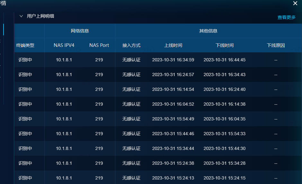Click offline time 2023-10-31 16:34:43 cell
This screenshot has height=184, width=302.
[x=225, y=75]
